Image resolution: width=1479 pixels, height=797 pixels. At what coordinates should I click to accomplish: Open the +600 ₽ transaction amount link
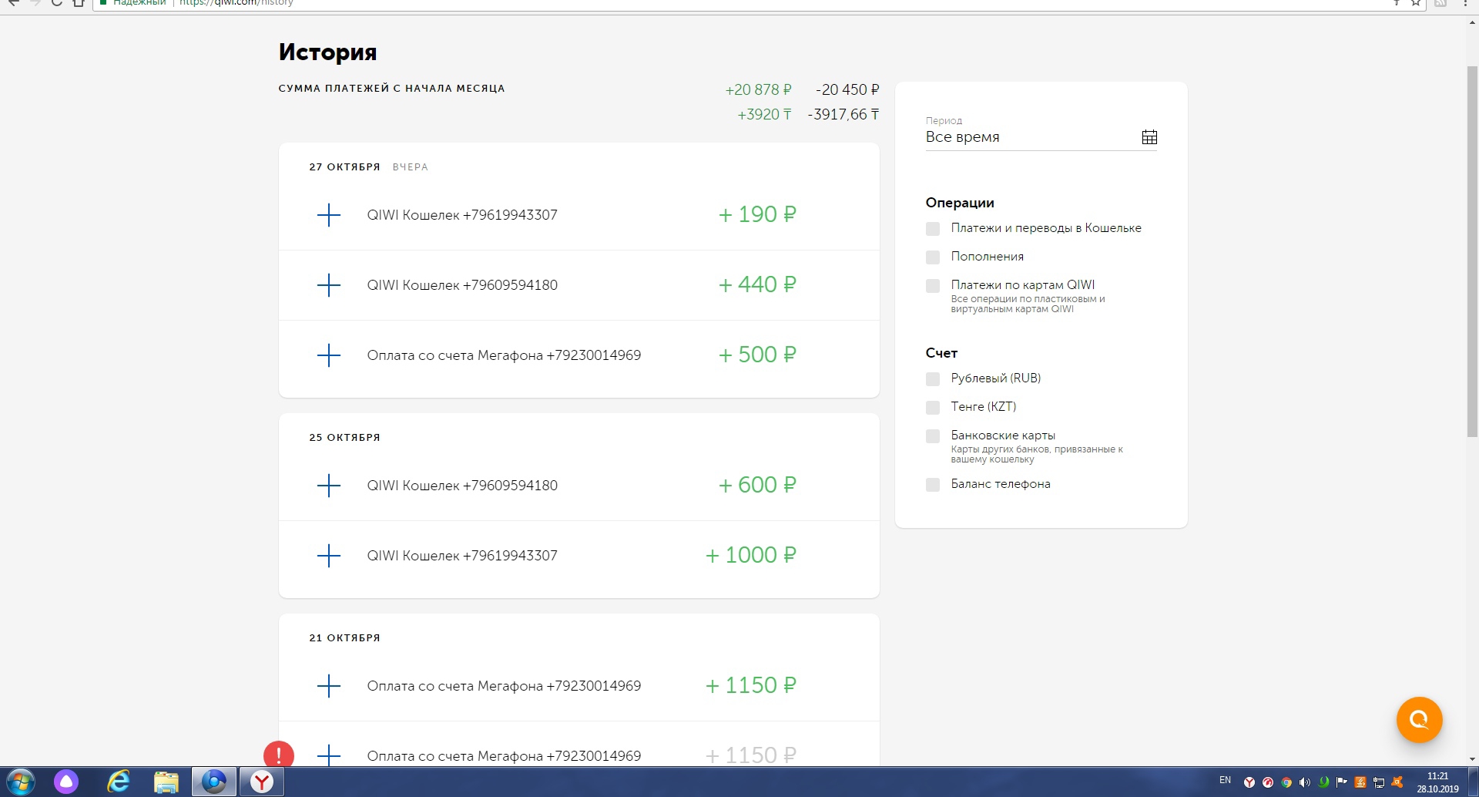tap(756, 485)
